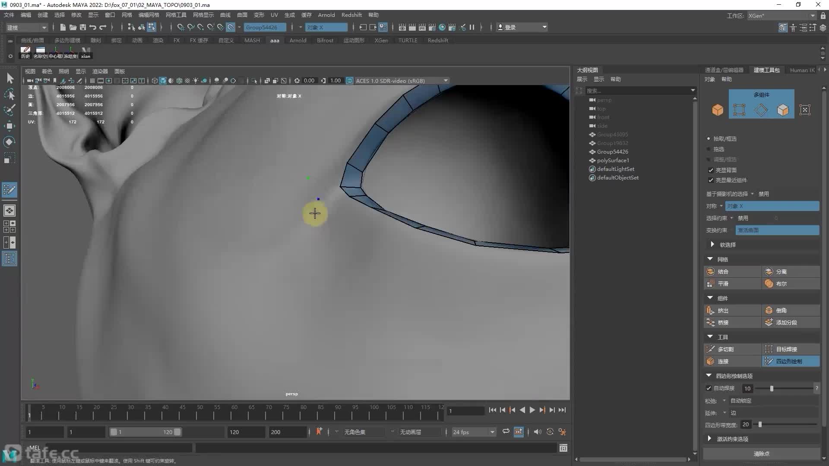Viewport: 829px width, 466px height.
Task: Click the 四边形绘制 Quad Draw tool
Action: click(x=791, y=361)
